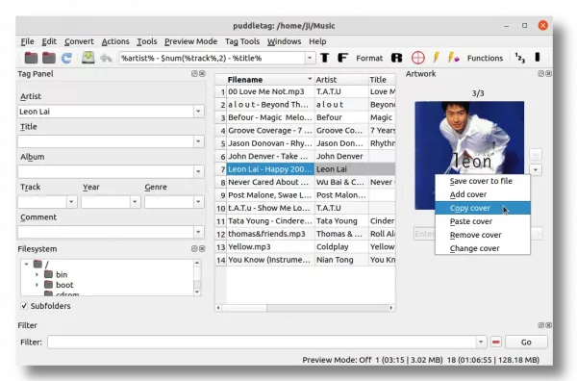Choose Copy cover from context menu
Viewport: 577px width, 381px height.
tap(483, 208)
